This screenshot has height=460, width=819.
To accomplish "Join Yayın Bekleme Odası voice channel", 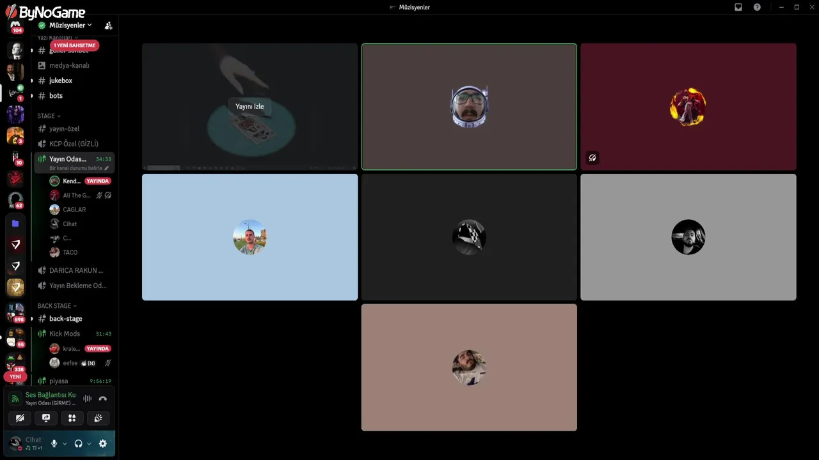I will point(75,286).
